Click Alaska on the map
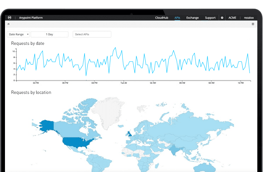 [46, 125]
